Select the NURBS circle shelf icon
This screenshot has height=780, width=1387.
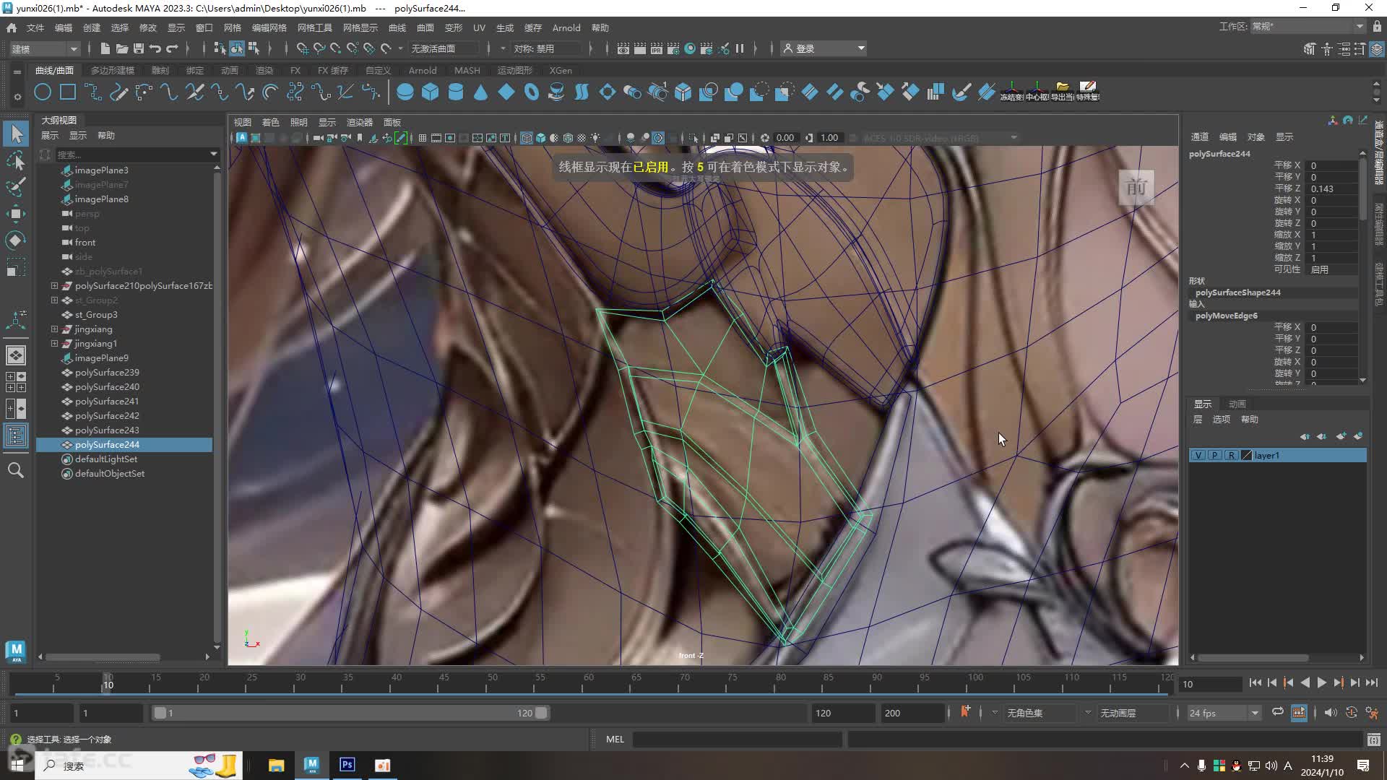[43, 92]
